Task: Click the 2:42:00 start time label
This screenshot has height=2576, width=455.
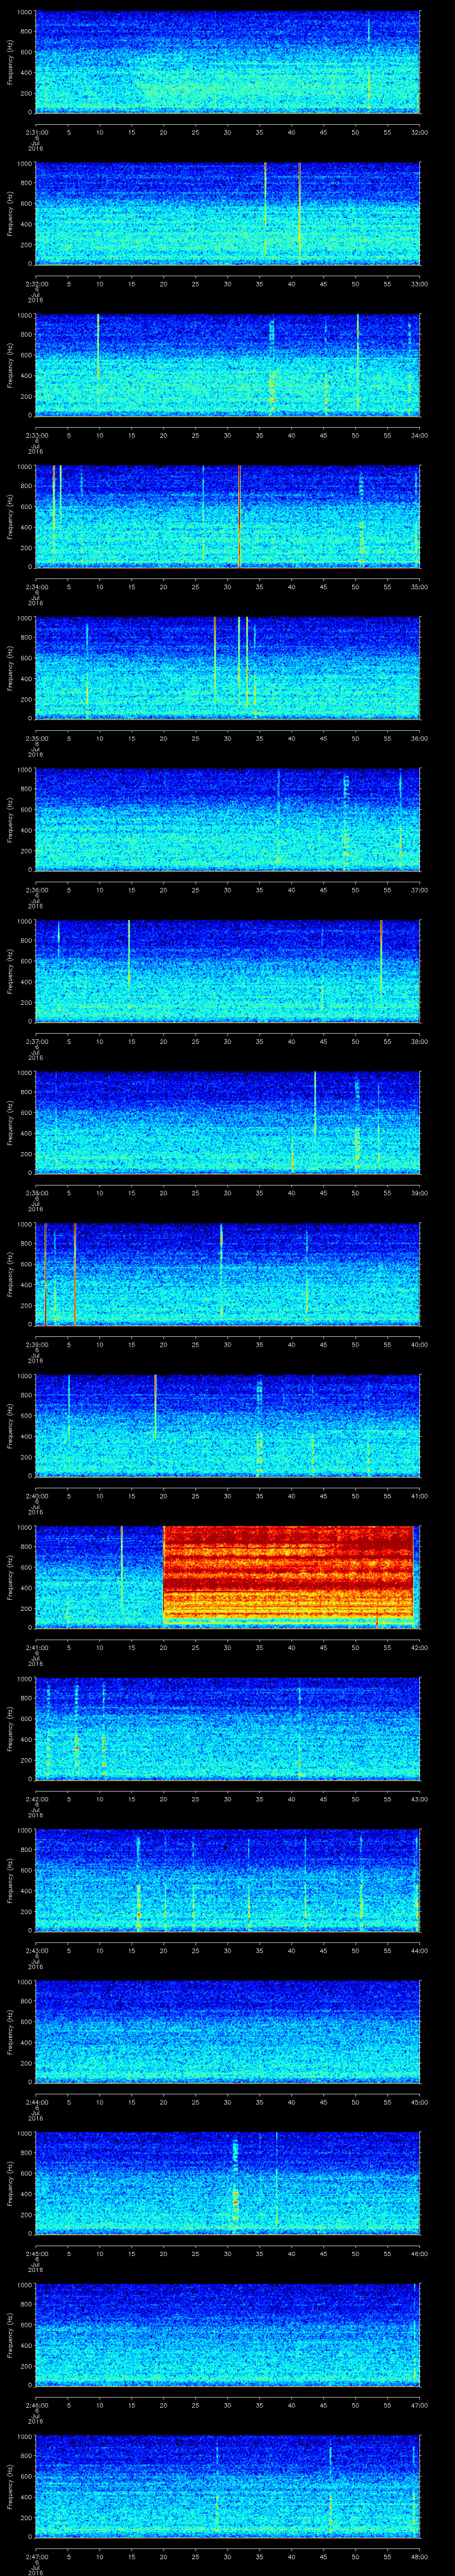Action: (36, 1799)
